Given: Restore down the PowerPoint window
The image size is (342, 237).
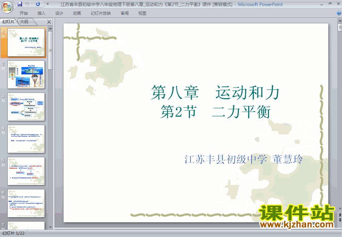Looking at the screenshot, I should pos(330,4).
